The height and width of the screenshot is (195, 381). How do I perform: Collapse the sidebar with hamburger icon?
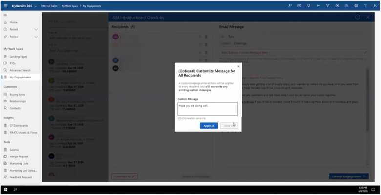(x=5, y=15)
